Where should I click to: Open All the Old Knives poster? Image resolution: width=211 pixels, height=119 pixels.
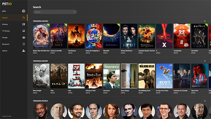coord(129,36)
